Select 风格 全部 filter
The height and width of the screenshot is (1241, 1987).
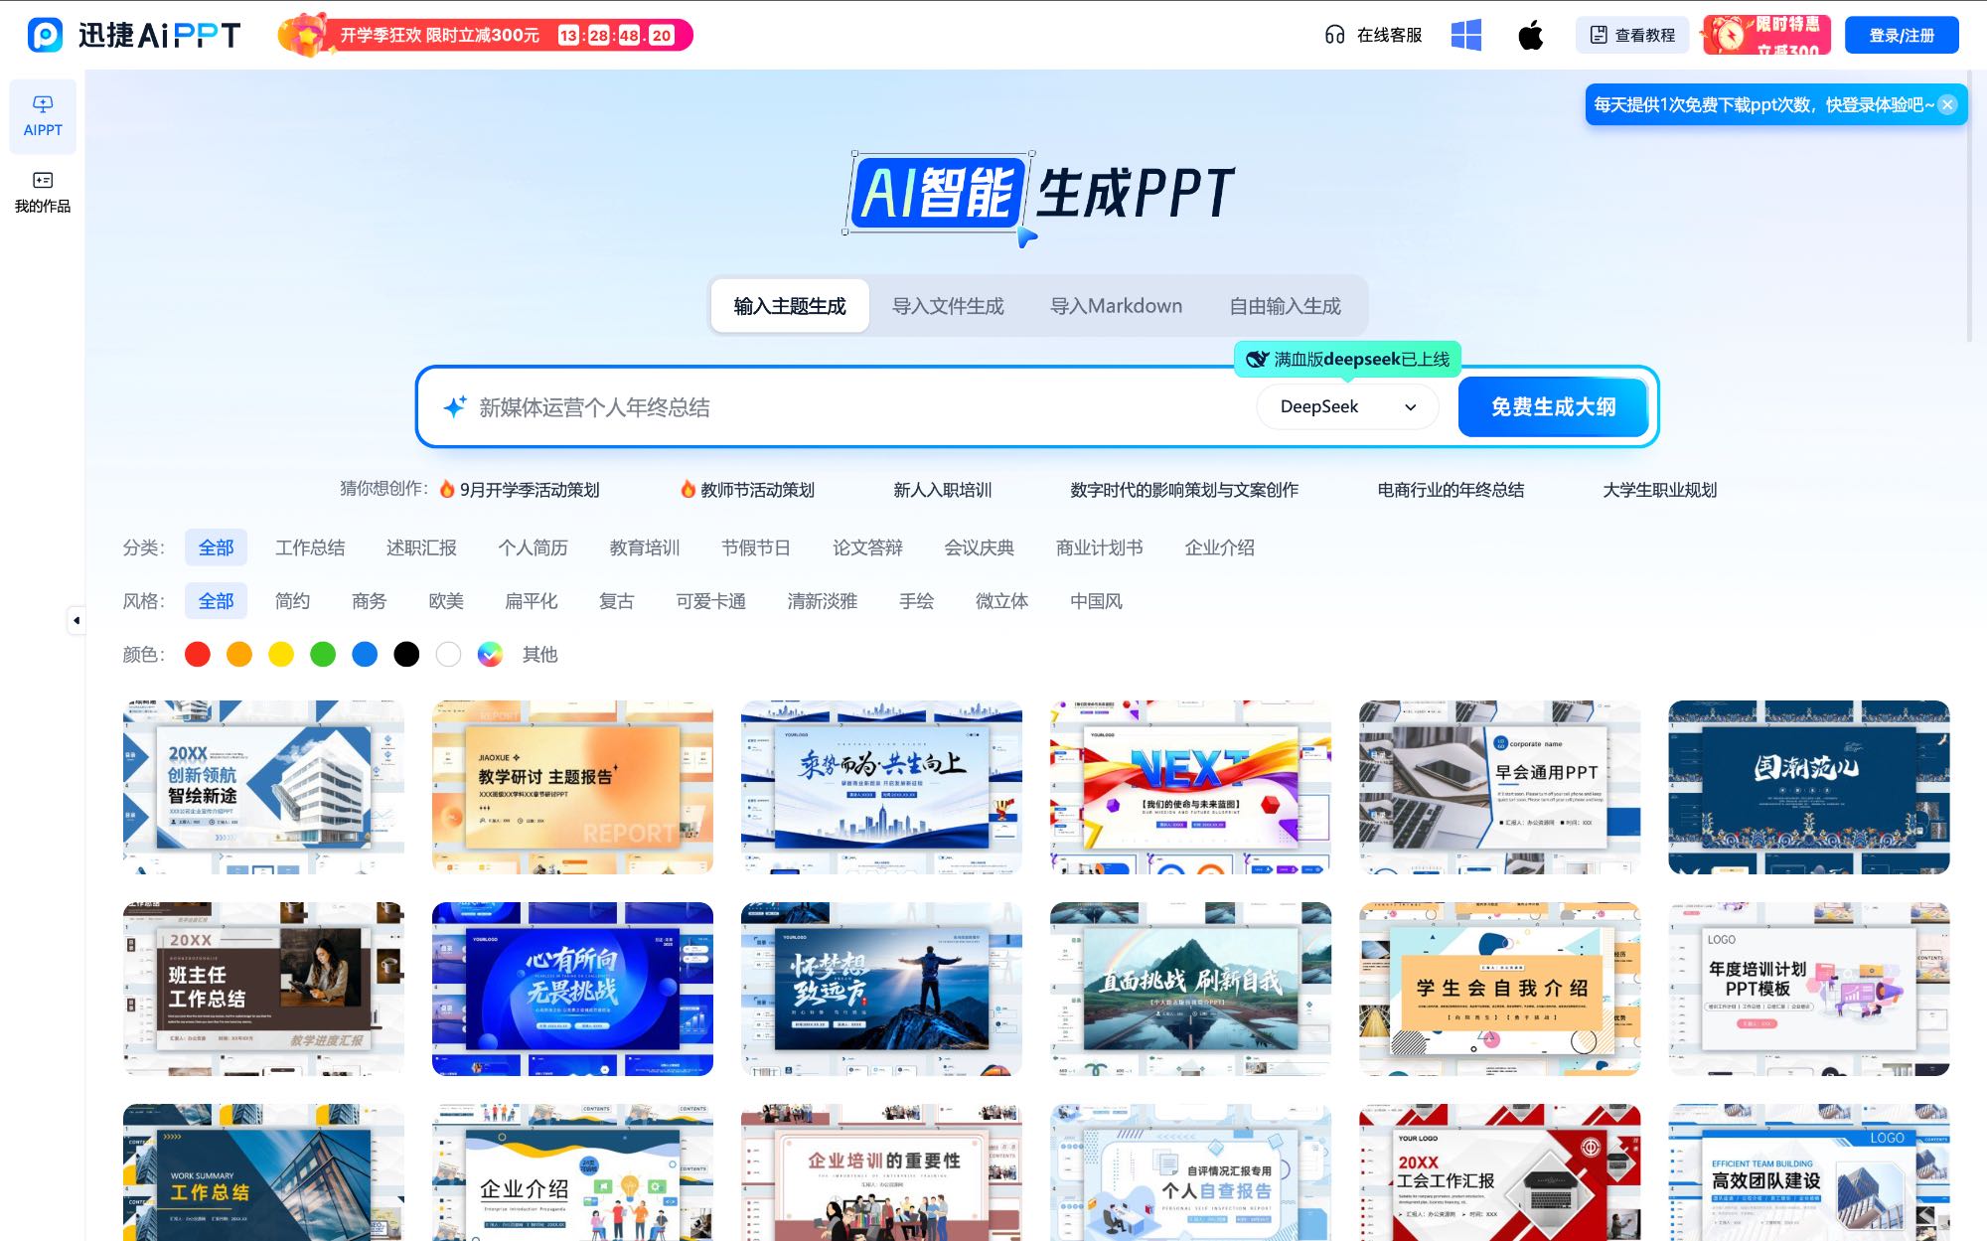tap(216, 601)
